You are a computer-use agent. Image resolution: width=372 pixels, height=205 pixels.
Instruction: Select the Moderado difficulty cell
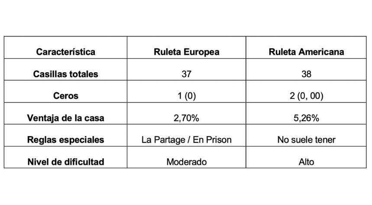coord(186,162)
